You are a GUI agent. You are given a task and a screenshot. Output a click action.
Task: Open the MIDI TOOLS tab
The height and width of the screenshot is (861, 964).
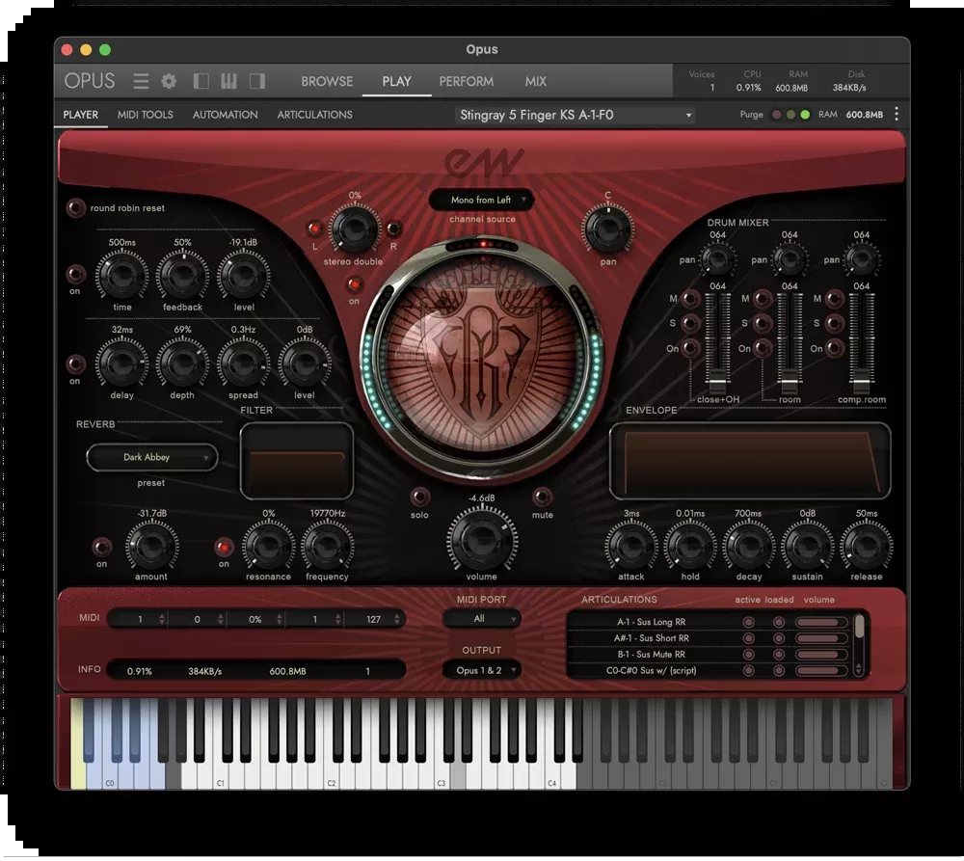point(146,115)
